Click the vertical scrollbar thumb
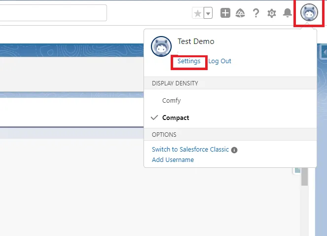Screen dimensions: 327x236 [305, 177]
